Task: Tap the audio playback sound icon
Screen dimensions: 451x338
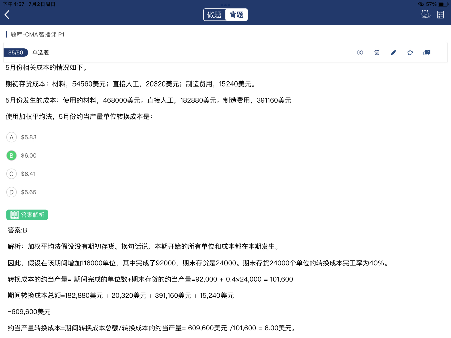Action: (360, 53)
